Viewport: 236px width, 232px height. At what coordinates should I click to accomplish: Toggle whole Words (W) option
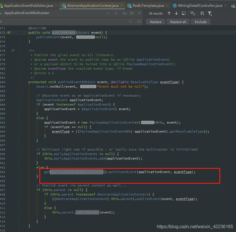pyautogui.click(x=132, y=13)
